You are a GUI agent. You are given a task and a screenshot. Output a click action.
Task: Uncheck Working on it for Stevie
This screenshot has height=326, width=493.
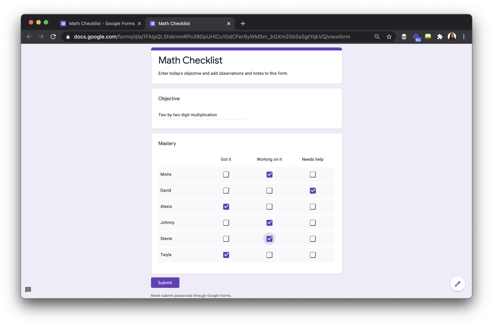pos(269,239)
